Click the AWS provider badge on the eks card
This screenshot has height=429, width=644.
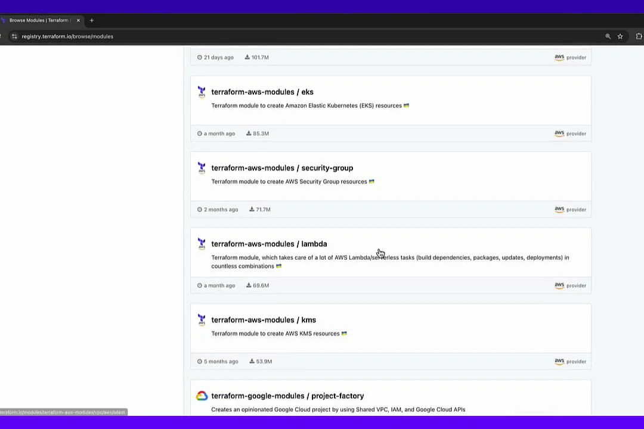point(570,133)
